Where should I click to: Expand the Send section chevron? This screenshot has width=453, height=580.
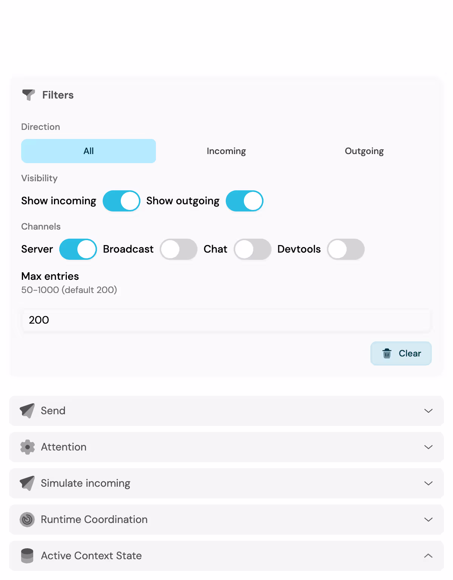(x=428, y=410)
